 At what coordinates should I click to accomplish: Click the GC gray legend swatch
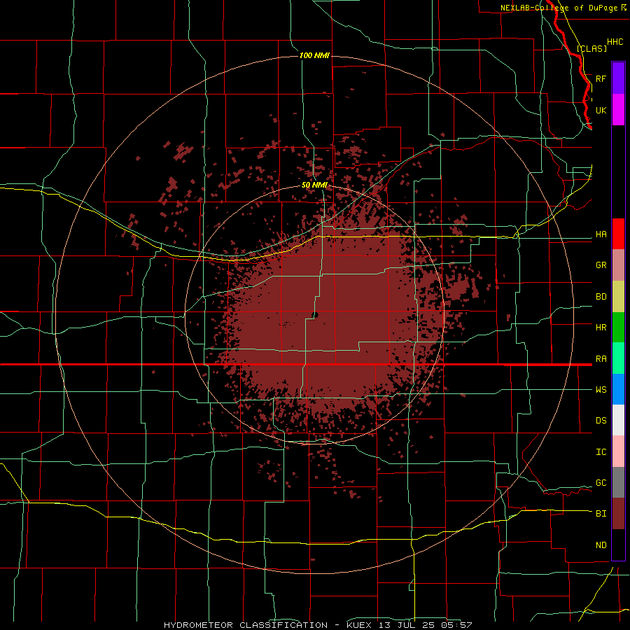click(618, 482)
